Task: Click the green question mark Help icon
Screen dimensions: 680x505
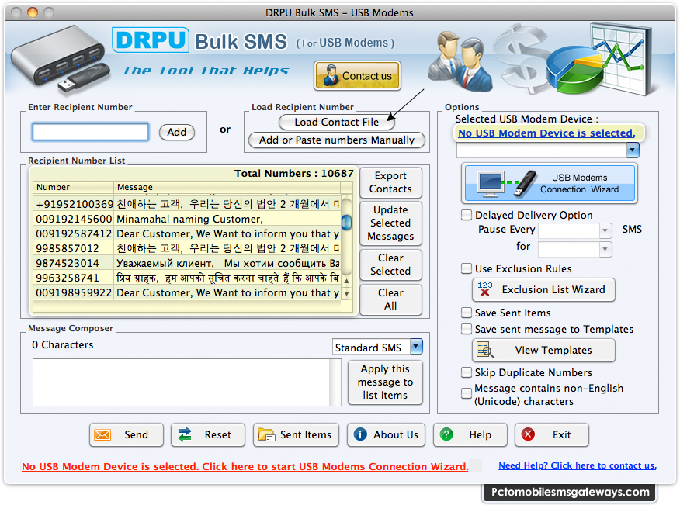Action: click(446, 434)
